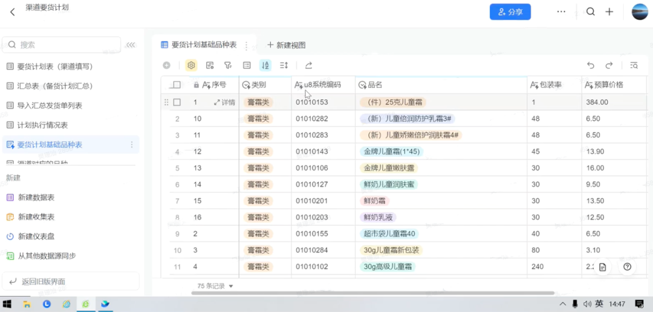The width and height of the screenshot is (653, 312).
Task: Open options dots beside sidebar 要货计划基础品种表
Action: click(x=132, y=145)
